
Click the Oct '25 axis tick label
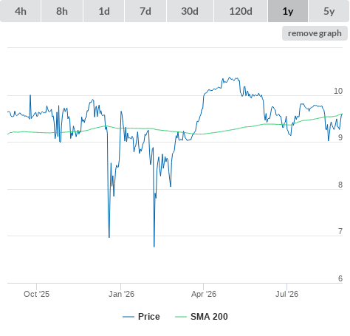(x=36, y=294)
